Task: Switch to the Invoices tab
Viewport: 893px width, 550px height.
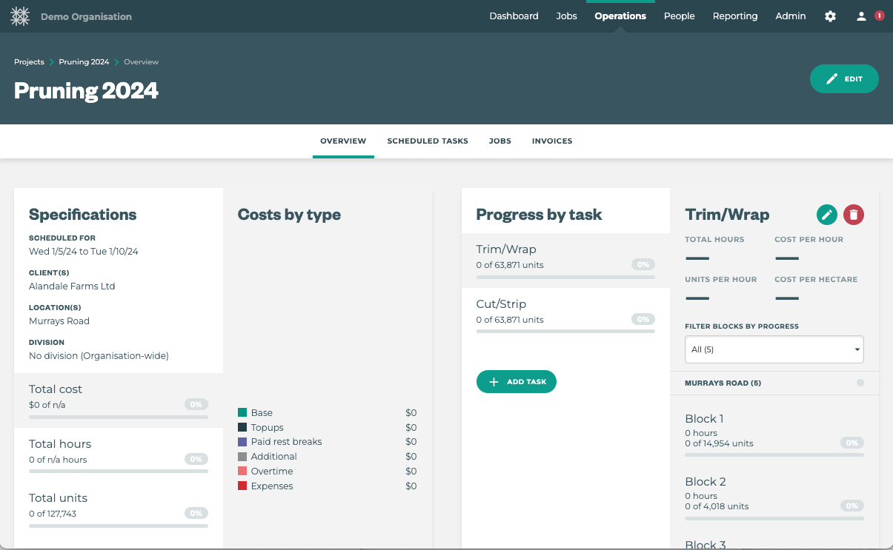Action: [551, 141]
